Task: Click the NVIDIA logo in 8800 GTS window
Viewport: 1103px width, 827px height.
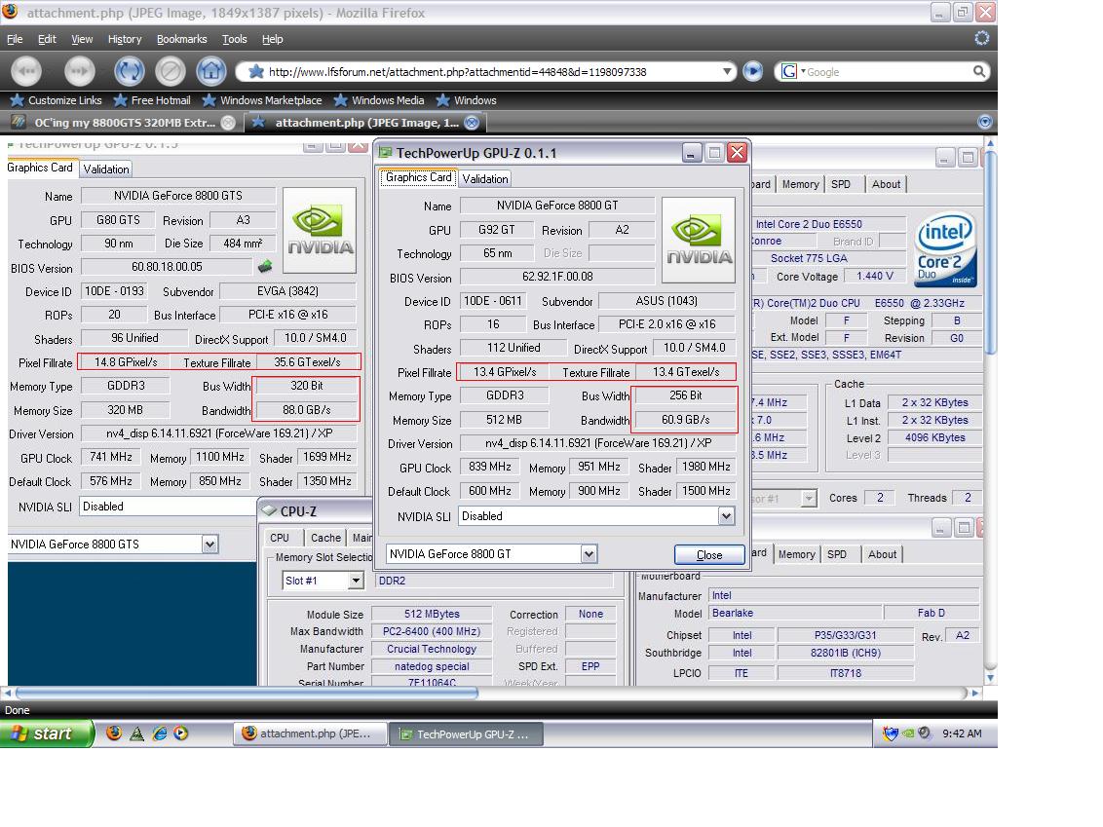Action: [320, 230]
